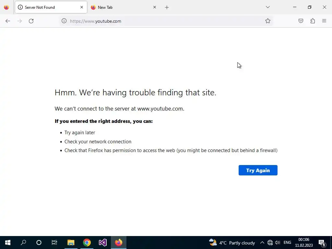Click the text 'We can't connect to the server at www.youtube.com.'
This screenshot has width=332, height=249.
pos(119,109)
